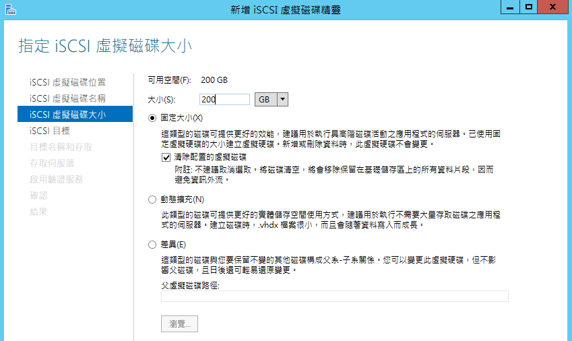Viewport: 572px width, 341px height.
Task: Choose the 動態擴充 disk type
Action: [x=152, y=199]
